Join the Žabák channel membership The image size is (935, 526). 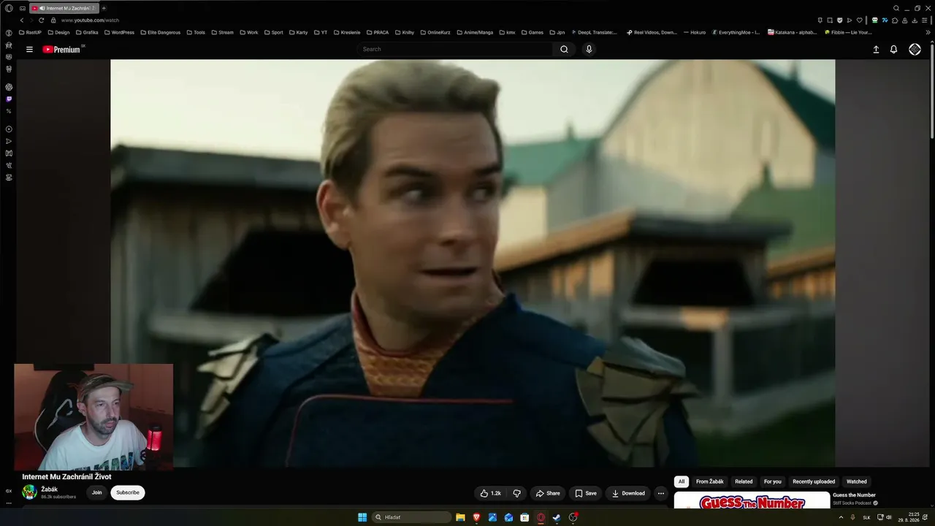click(96, 492)
